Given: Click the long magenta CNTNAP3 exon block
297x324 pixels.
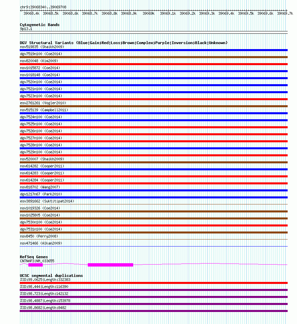Looking at the screenshot, I should [x=110, y=265].
